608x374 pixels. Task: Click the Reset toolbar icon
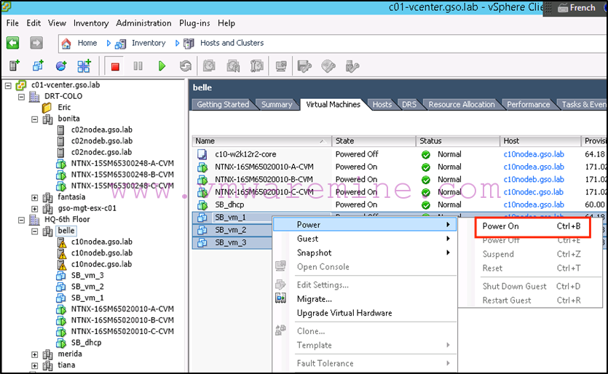point(186,66)
